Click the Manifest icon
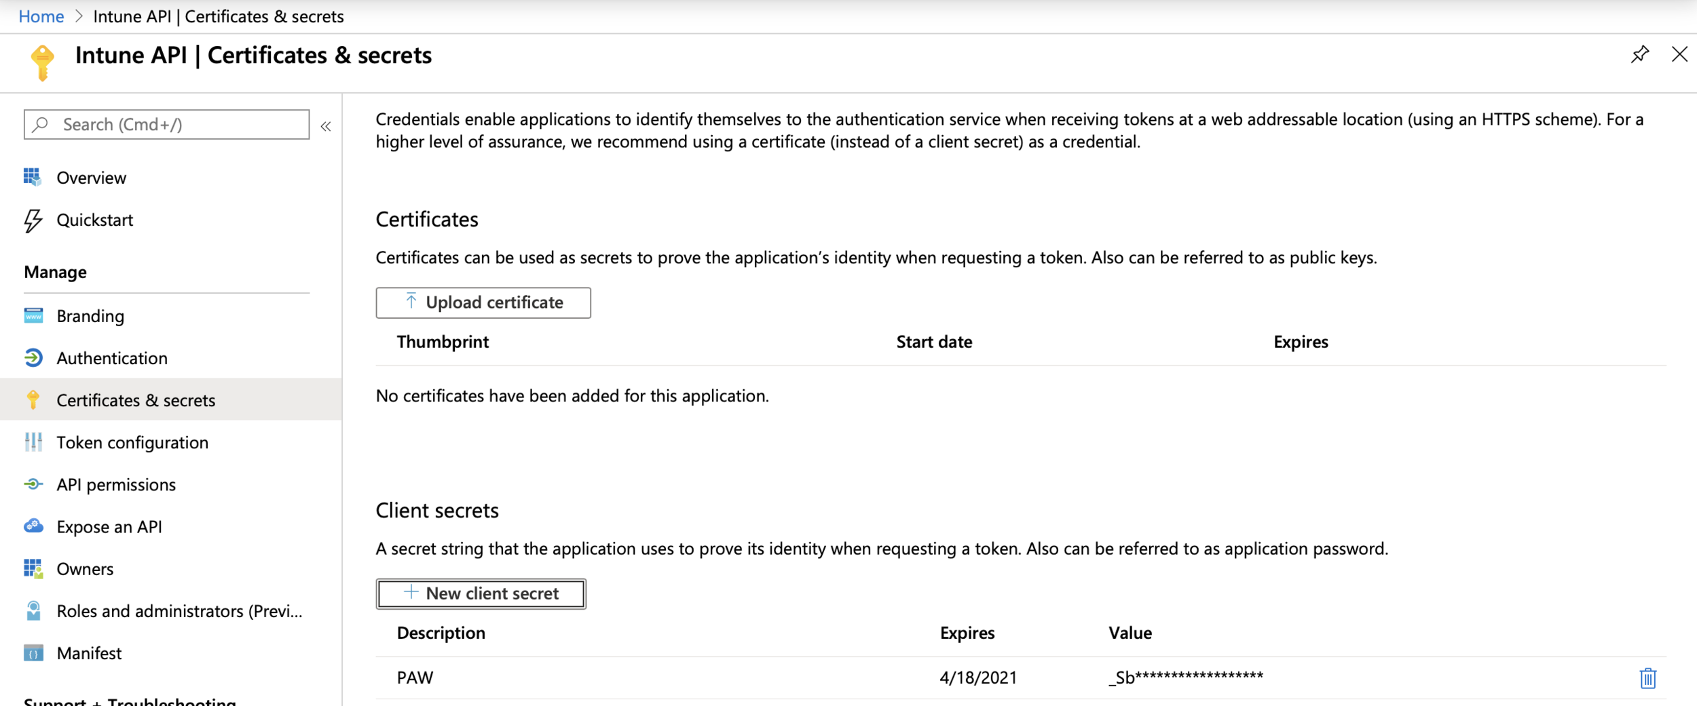 tap(33, 653)
